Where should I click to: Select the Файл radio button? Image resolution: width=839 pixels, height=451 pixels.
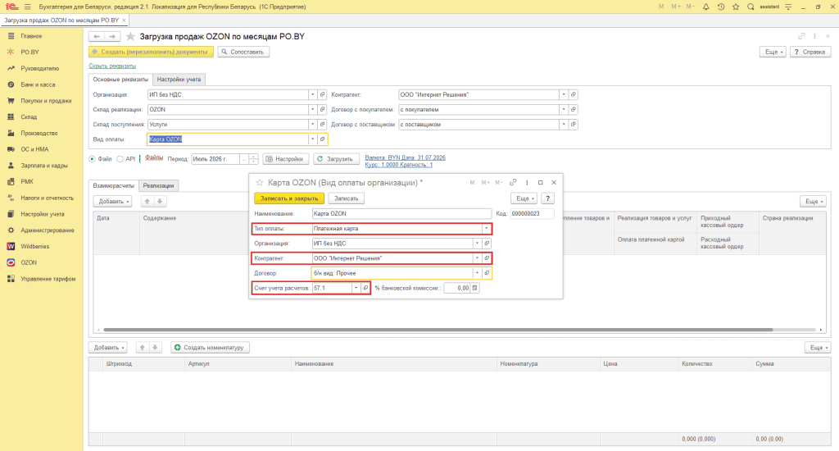coord(92,159)
